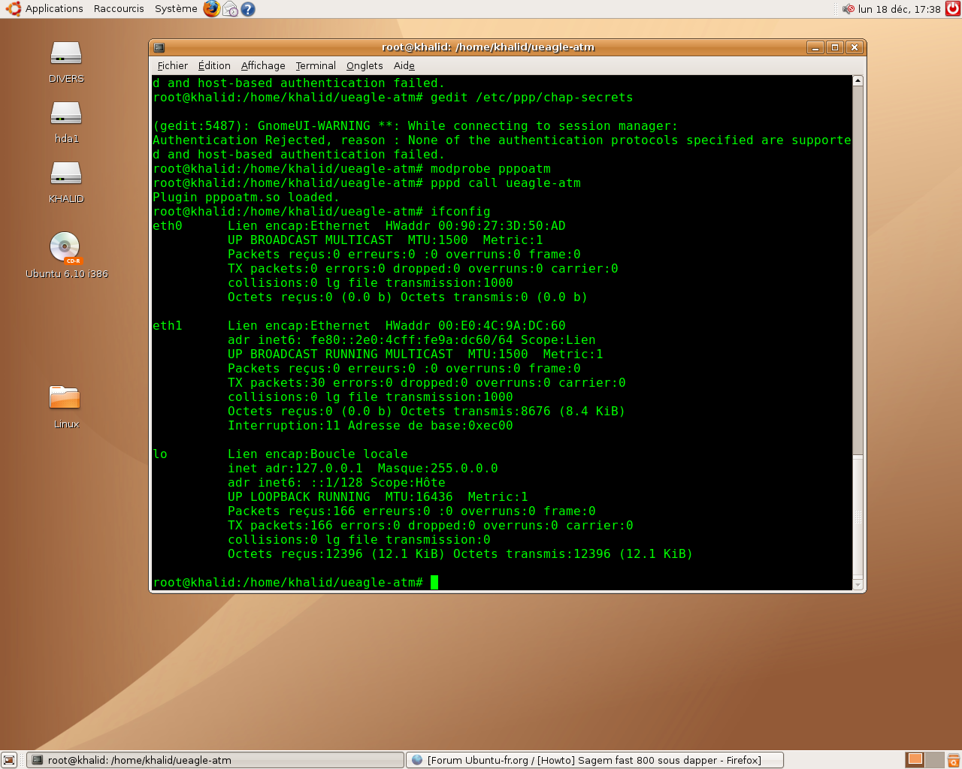Screen dimensions: 962x769
Task: Open the Onglets menu in terminal
Action: pyautogui.click(x=365, y=66)
